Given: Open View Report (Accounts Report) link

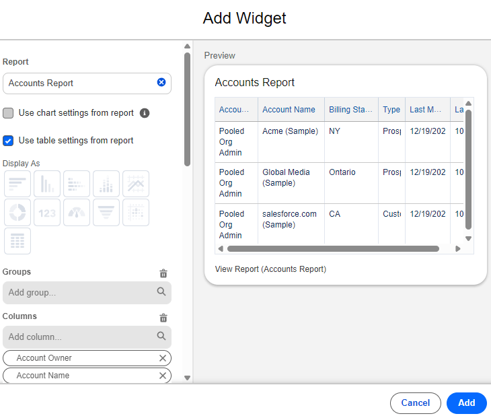Looking at the screenshot, I should pyautogui.click(x=270, y=269).
